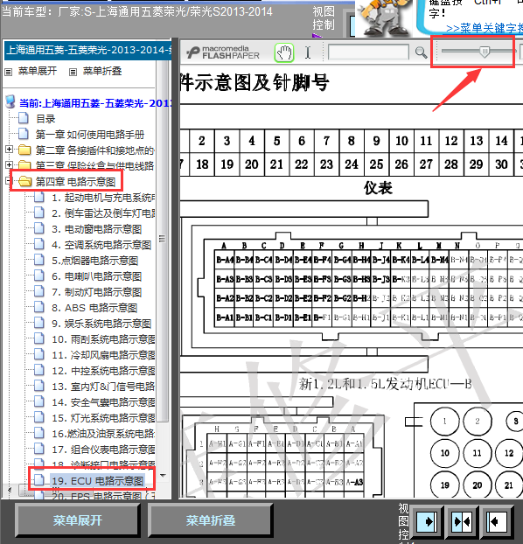The height and width of the screenshot is (544, 523).
Task: Click the page icon beside 3. 电动窗电路示意图
Action: [38, 228]
